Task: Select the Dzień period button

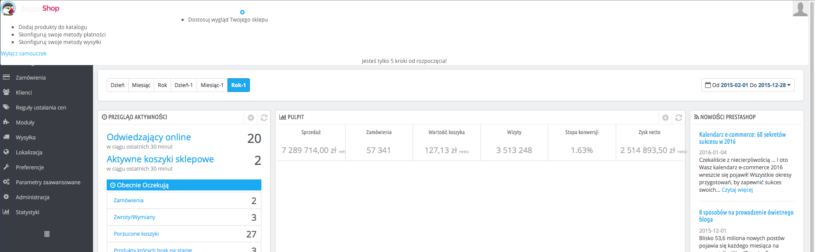Action: [x=118, y=85]
